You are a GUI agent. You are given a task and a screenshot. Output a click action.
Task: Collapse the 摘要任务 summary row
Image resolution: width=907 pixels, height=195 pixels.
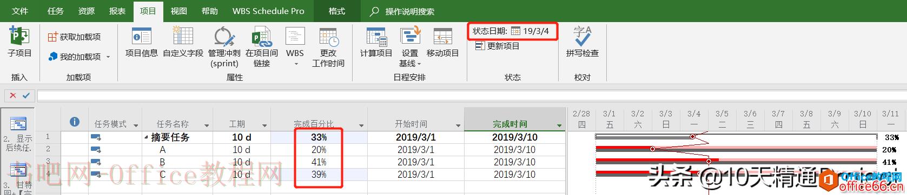(147, 137)
